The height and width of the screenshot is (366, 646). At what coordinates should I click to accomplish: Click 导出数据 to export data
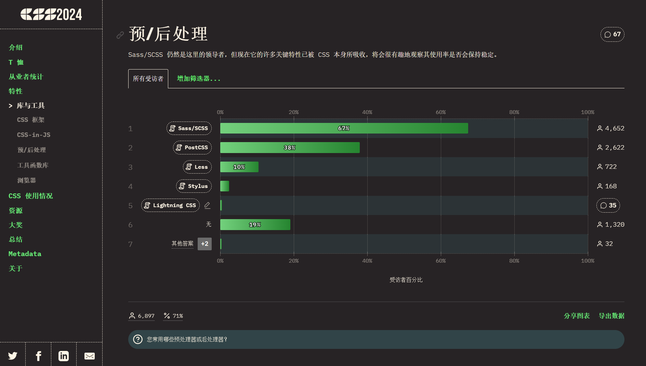tap(611, 316)
